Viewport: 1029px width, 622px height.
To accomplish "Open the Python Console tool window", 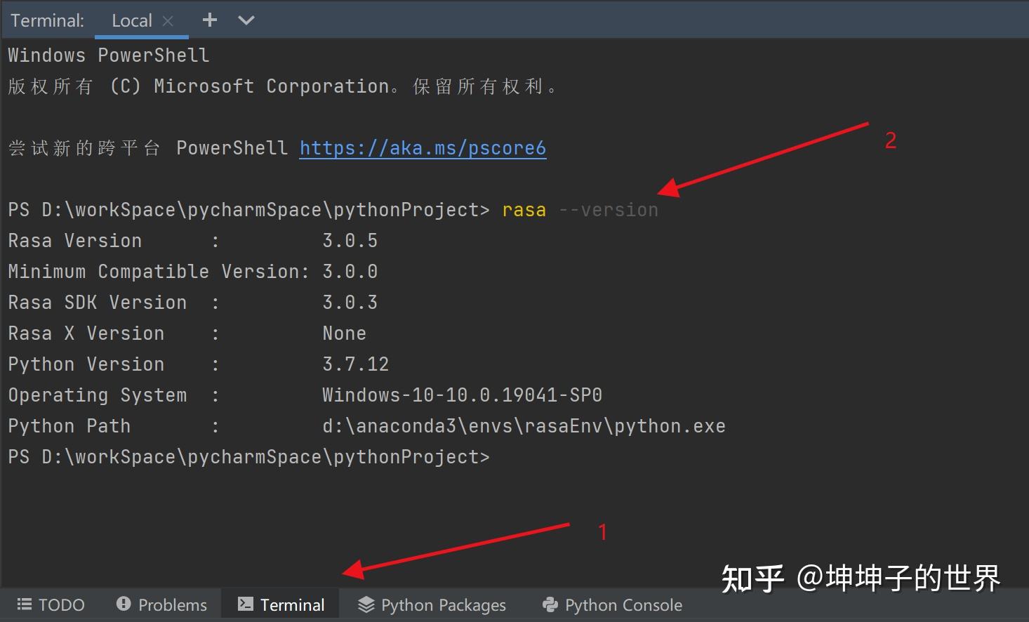I will [612, 604].
